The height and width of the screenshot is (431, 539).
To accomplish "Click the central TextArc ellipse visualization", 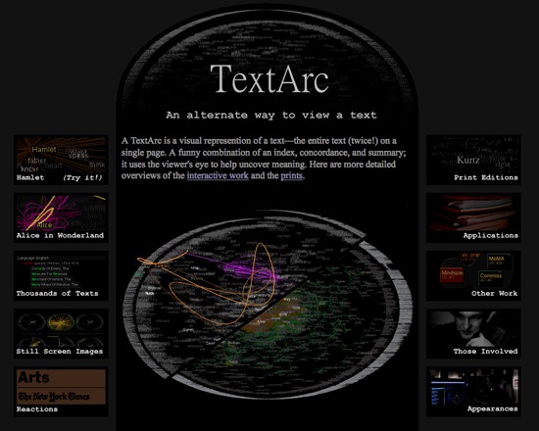I will point(268,305).
